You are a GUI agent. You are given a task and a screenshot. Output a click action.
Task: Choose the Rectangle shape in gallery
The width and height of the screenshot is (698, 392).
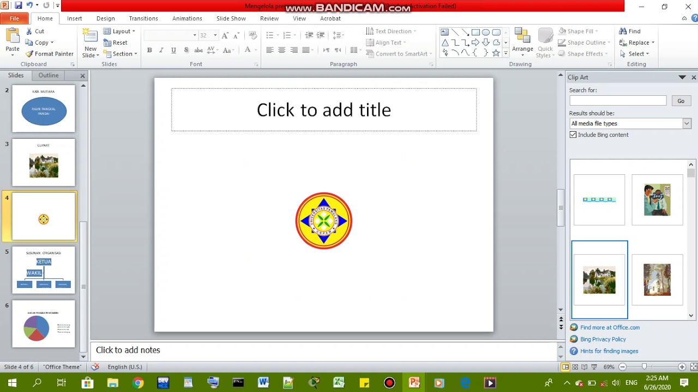point(476,32)
